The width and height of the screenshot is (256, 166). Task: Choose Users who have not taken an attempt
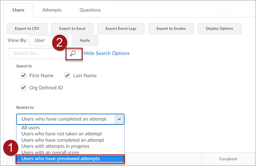(x=70, y=134)
